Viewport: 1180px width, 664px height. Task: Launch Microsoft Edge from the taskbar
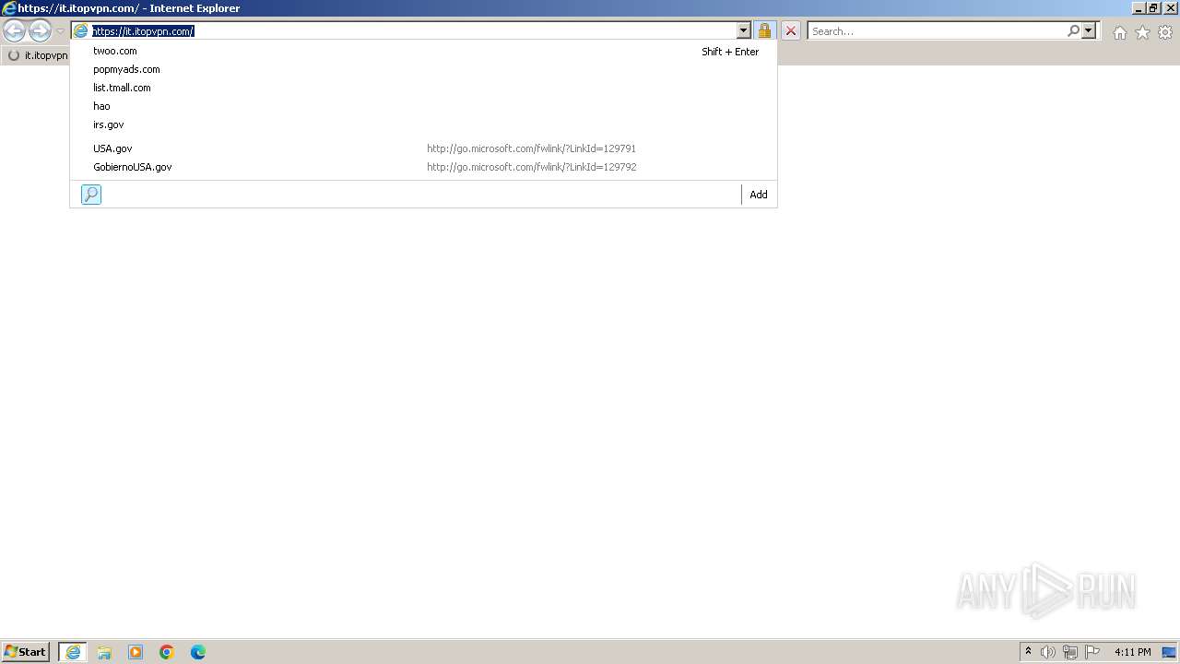point(198,652)
